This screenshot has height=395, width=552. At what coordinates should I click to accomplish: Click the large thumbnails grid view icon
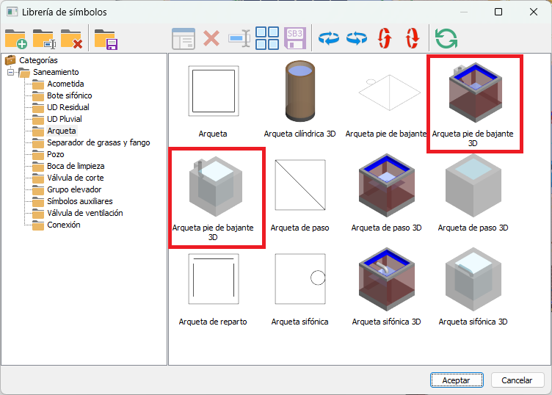click(x=267, y=38)
